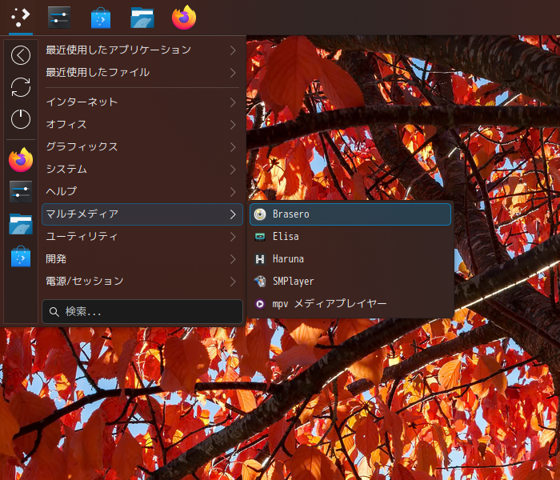Expand arrow beside インターネット
The height and width of the screenshot is (480, 560).
coord(233,102)
